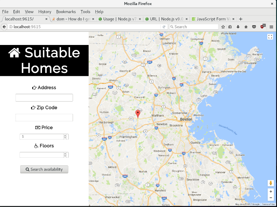The width and height of the screenshot is (277, 207).
Task: Open the File menu
Action: (5, 12)
